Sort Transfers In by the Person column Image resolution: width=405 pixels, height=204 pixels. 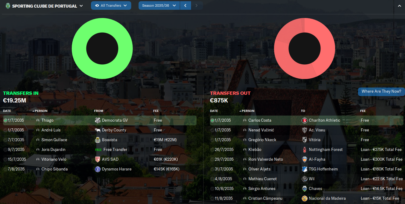pos(41,111)
